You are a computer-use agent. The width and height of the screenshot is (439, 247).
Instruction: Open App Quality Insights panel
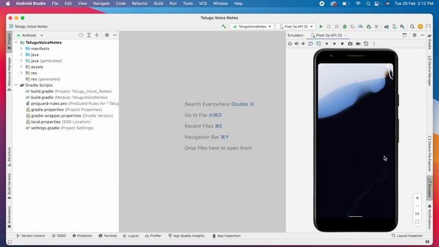coord(186,236)
